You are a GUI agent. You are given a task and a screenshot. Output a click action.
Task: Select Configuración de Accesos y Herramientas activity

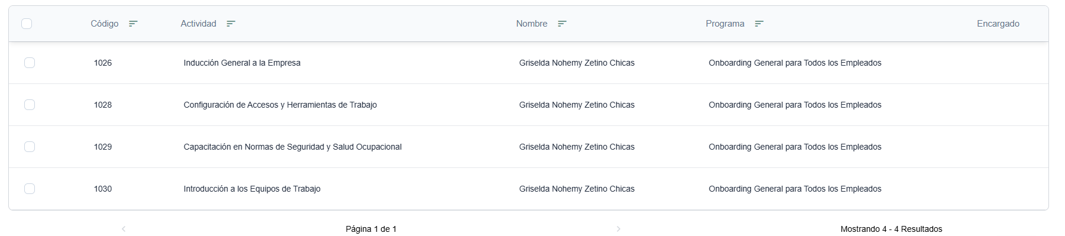280,105
